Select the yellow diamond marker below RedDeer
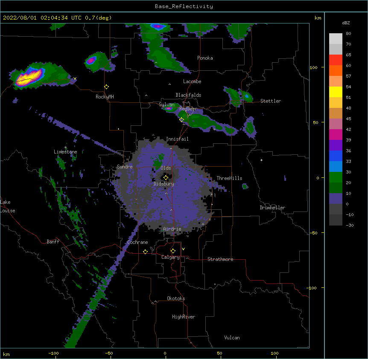 [181, 120]
